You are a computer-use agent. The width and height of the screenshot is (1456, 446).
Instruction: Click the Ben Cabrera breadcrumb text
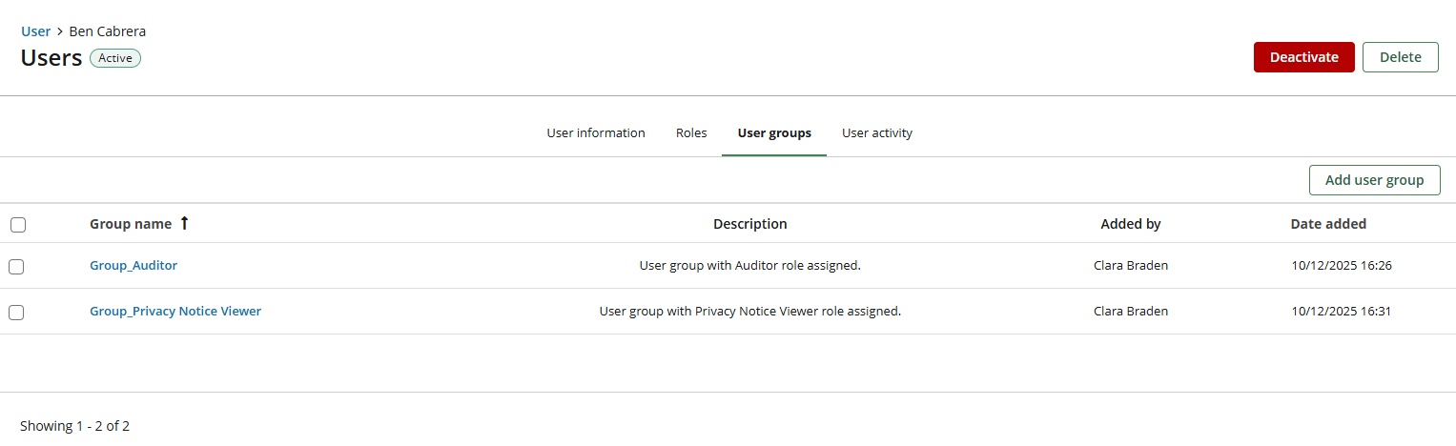pos(108,31)
